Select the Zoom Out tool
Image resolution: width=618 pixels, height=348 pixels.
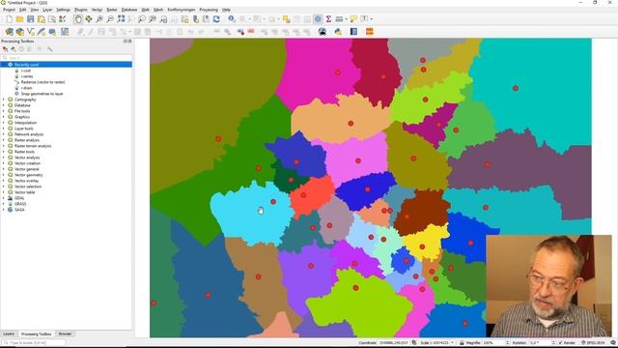[110, 19]
